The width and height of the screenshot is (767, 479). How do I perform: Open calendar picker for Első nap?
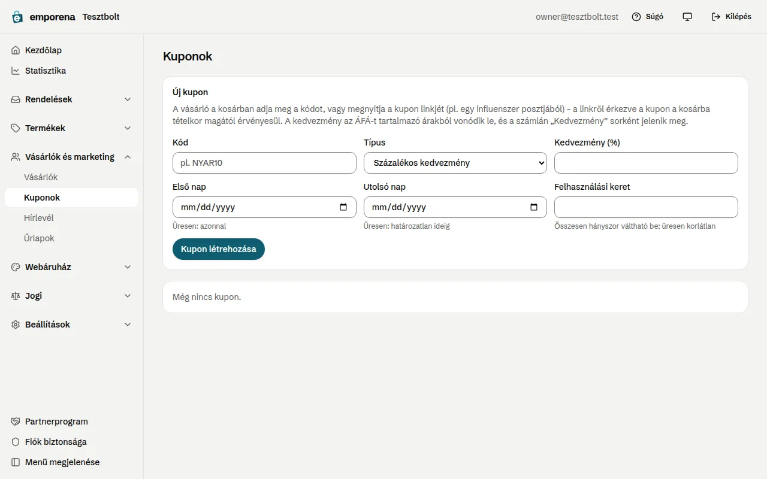343,207
